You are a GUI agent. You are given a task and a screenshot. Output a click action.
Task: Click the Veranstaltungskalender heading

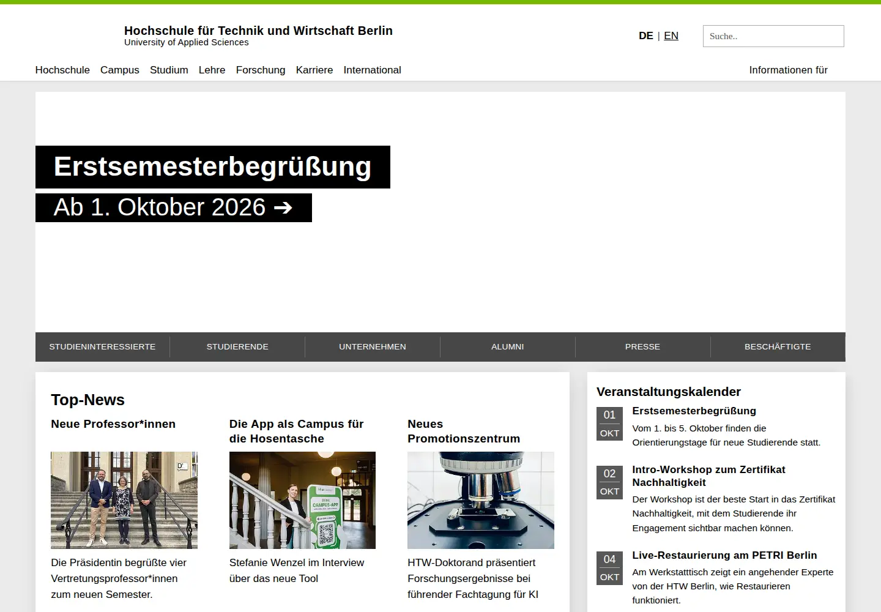point(669,392)
